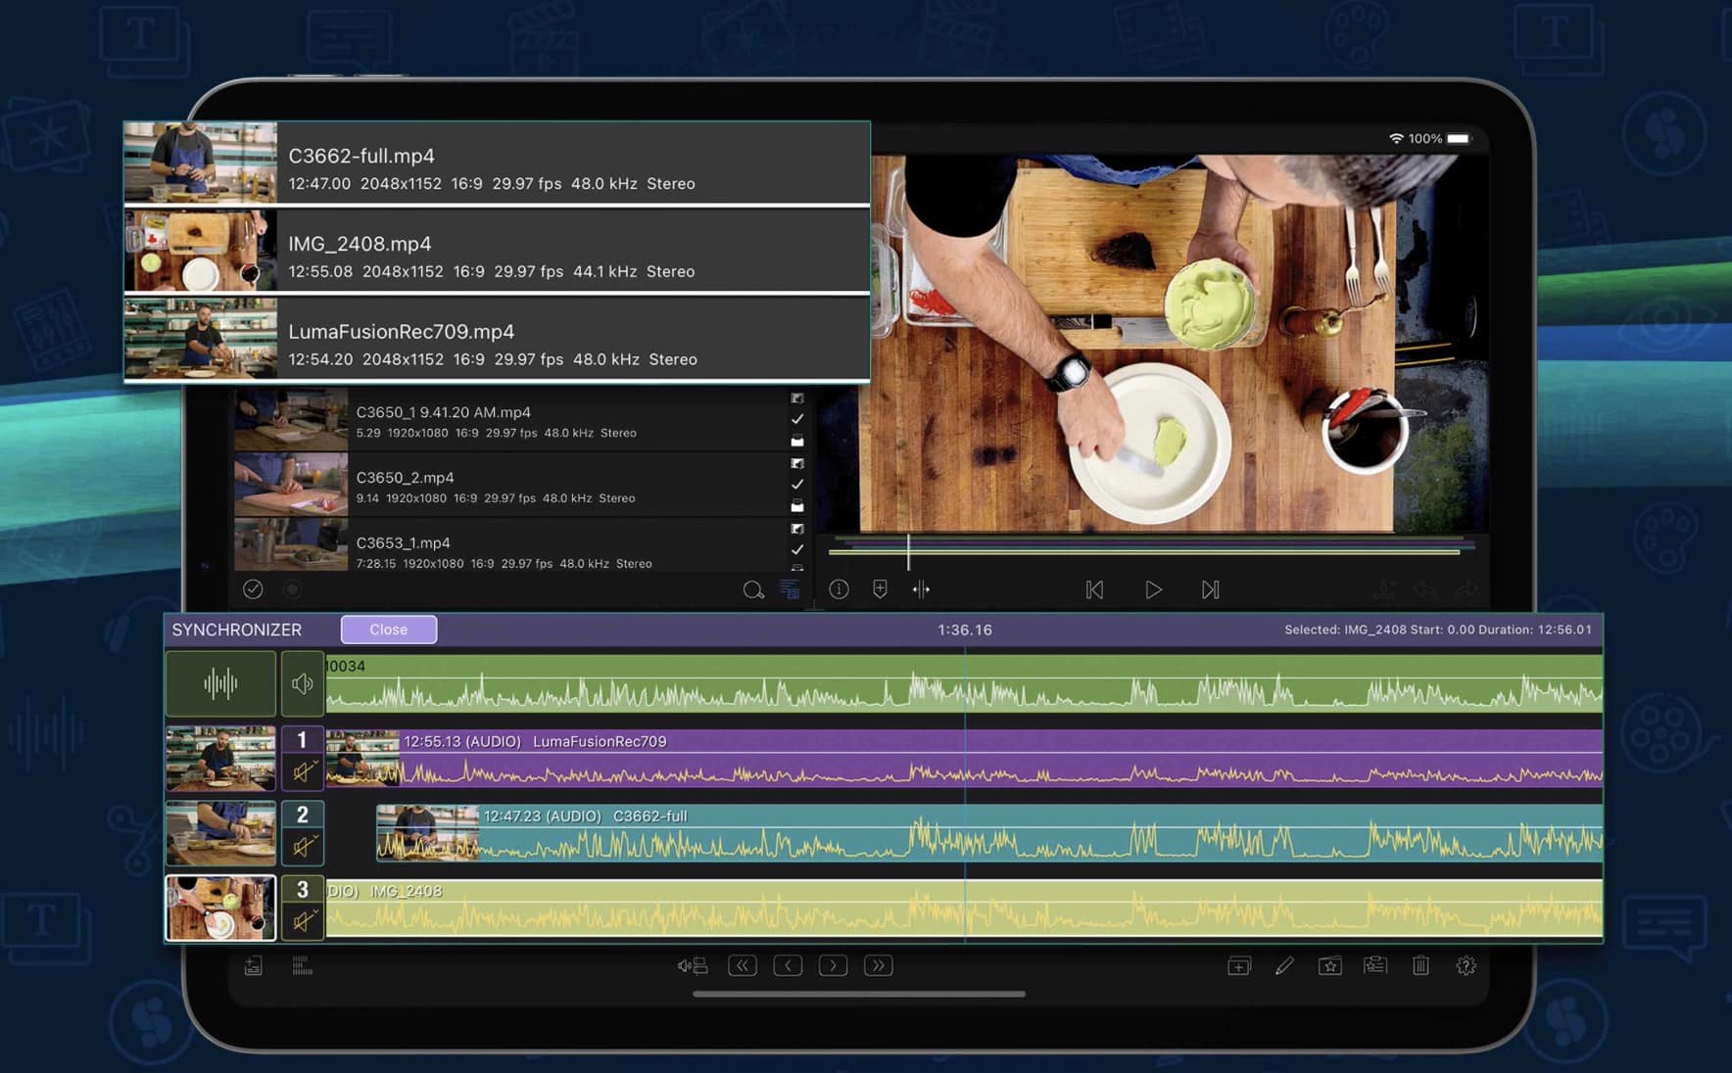
Task: Open add media to timeline icon at bottom left
Action: click(253, 966)
